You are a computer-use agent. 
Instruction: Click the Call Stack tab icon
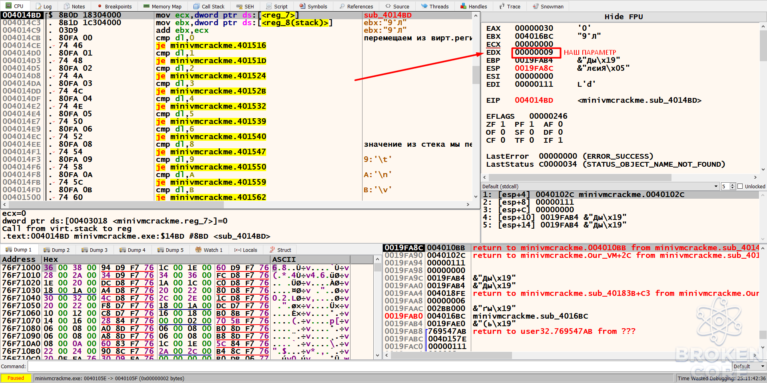point(196,6)
